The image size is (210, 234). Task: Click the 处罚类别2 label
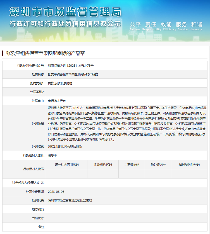(37, 92)
